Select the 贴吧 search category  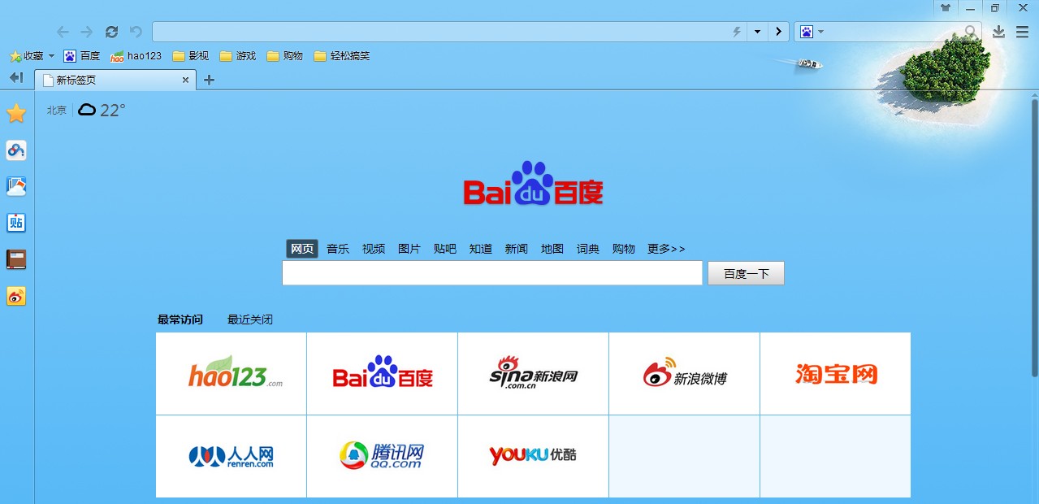pos(445,249)
